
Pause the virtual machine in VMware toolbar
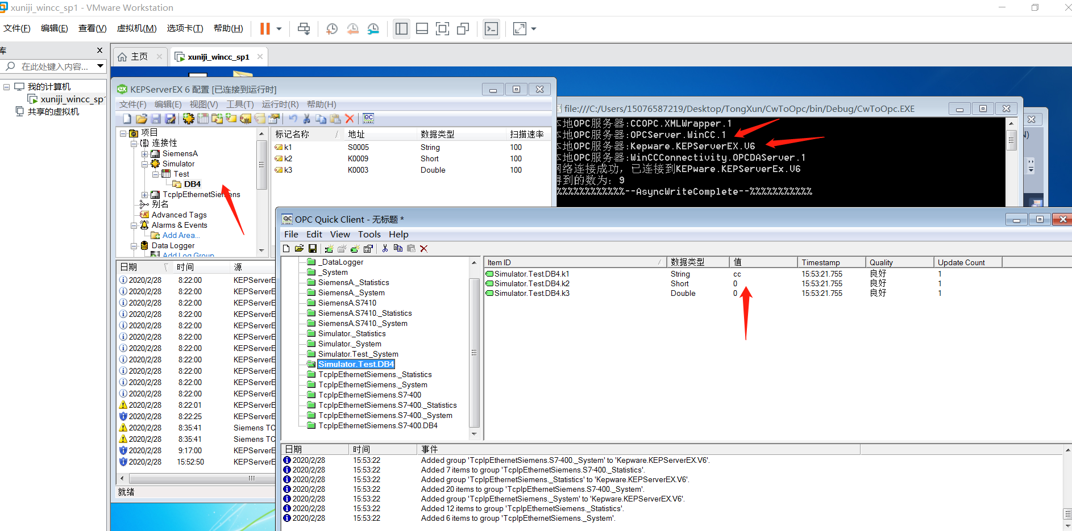[x=265, y=28]
